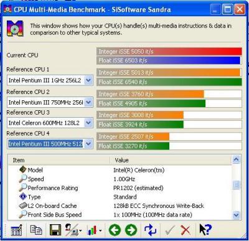Click the scrollbar down arrow in results list
Screen dimensions: 249x241
(237, 215)
